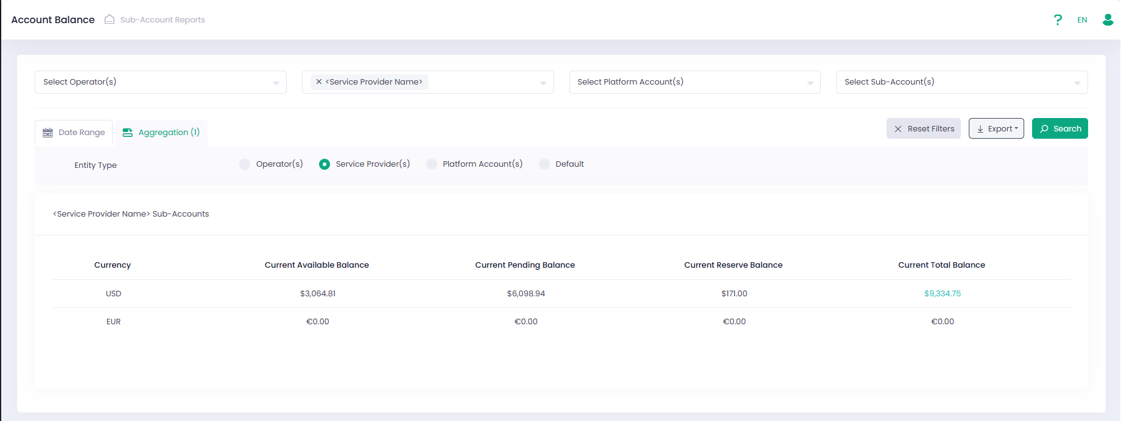The image size is (1121, 421).
Task: Click the magnifier icon in Search button
Action: (x=1044, y=129)
